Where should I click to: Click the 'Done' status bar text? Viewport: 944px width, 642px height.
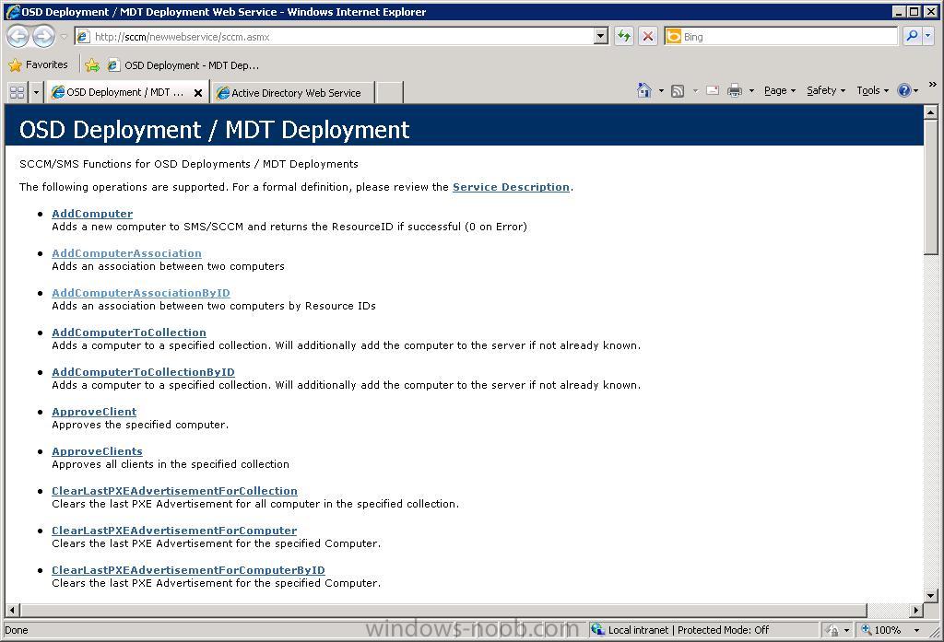coord(17,630)
